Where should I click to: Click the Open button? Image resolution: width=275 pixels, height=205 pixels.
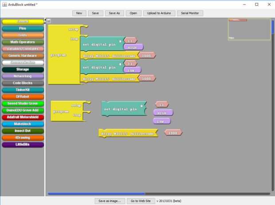point(134,13)
